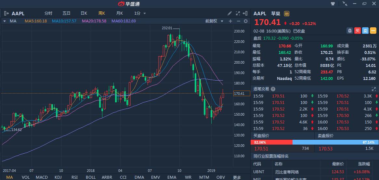Screen dimensions: 379x180
Task: Zoom out chart with minus icon
Action: point(238,21)
